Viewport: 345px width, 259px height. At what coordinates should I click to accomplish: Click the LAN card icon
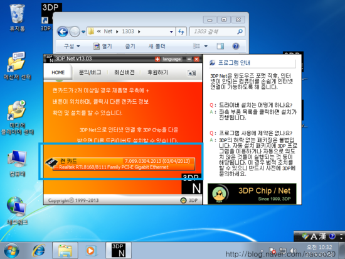pos(51,163)
